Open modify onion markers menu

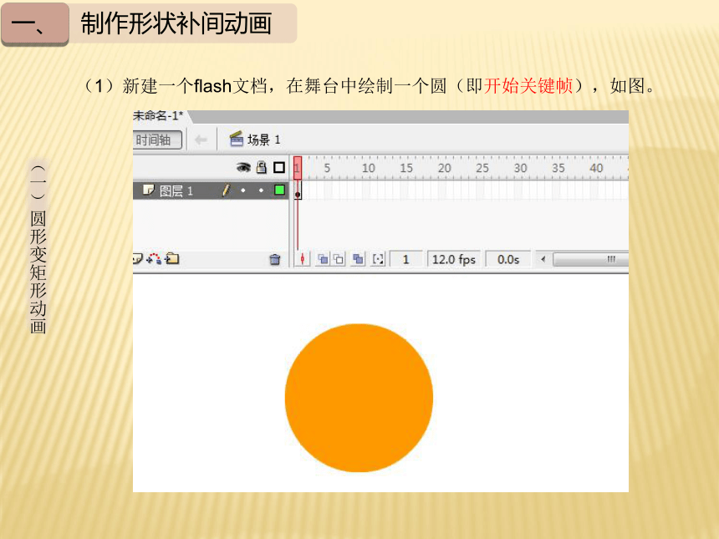[378, 259]
